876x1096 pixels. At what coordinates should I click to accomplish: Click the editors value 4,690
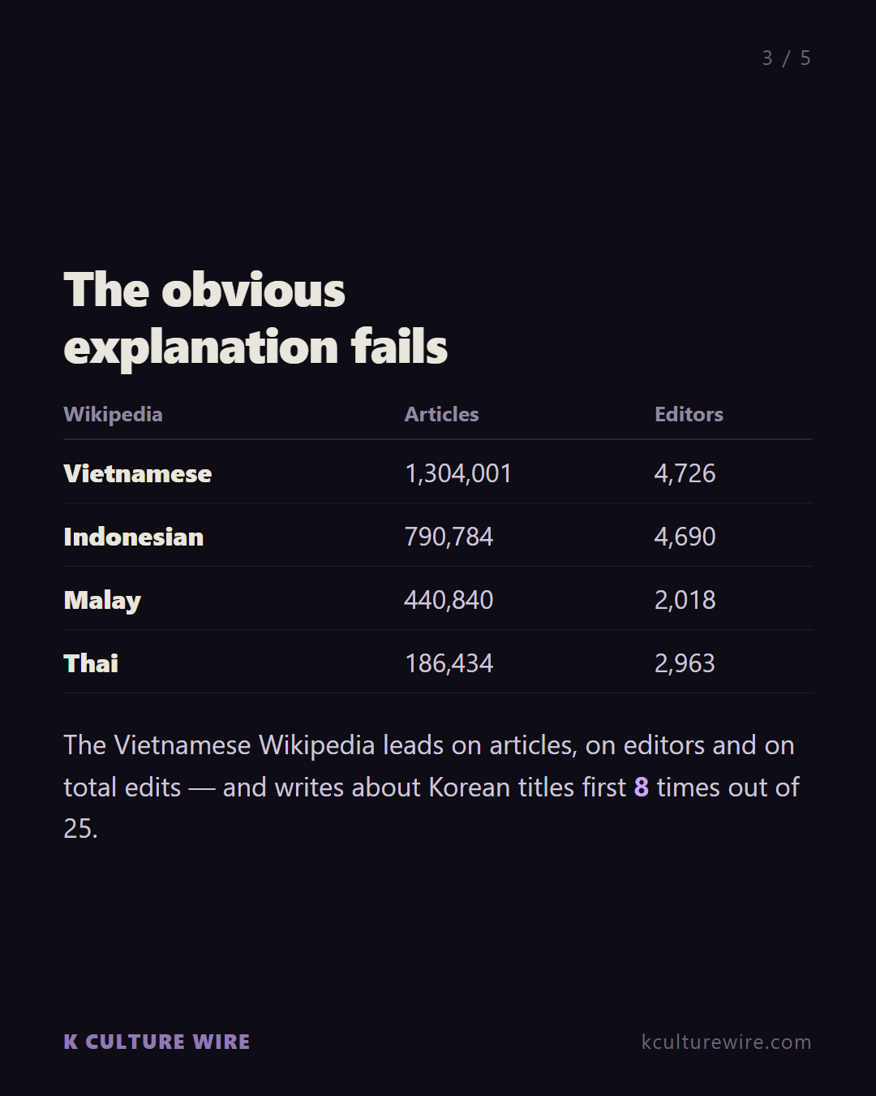pyautogui.click(x=685, y=537)
